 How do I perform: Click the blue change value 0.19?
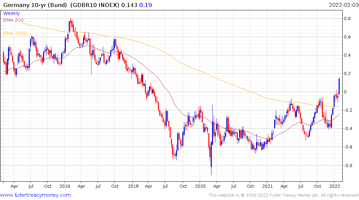point(145,5)
